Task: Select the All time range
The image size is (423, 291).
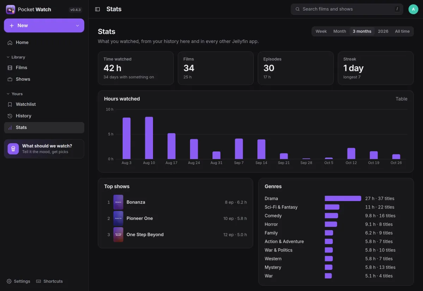Action: click(x=402, y=31)
